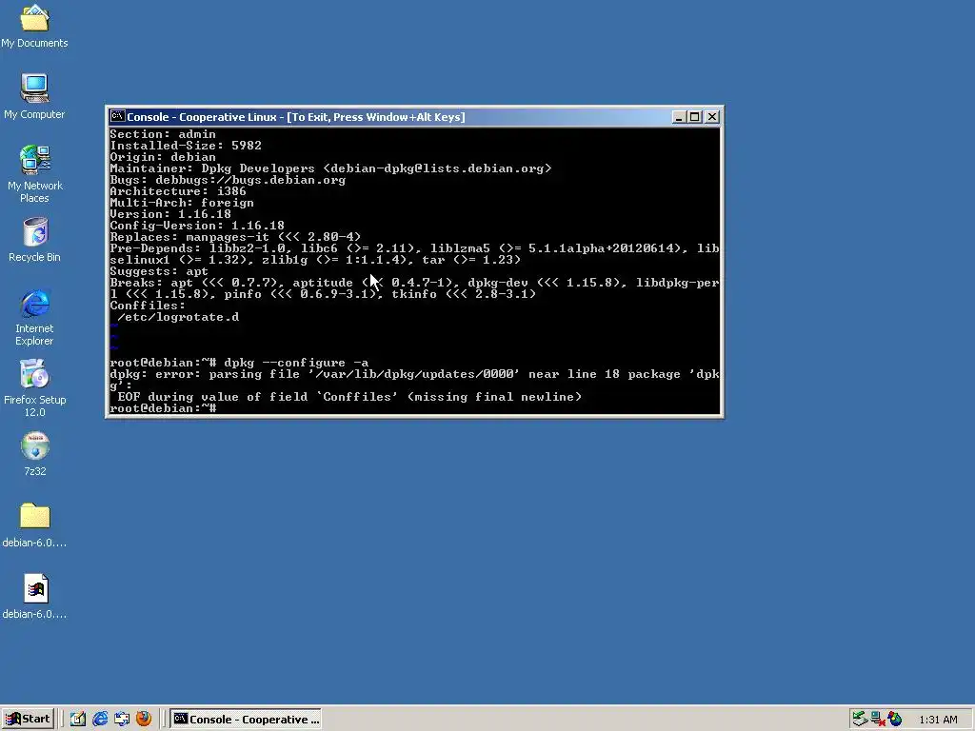The height and width of the screenshot is (731, 975).
Task: Click 'Section: admin' line at top
Action: tap(163, 134)
